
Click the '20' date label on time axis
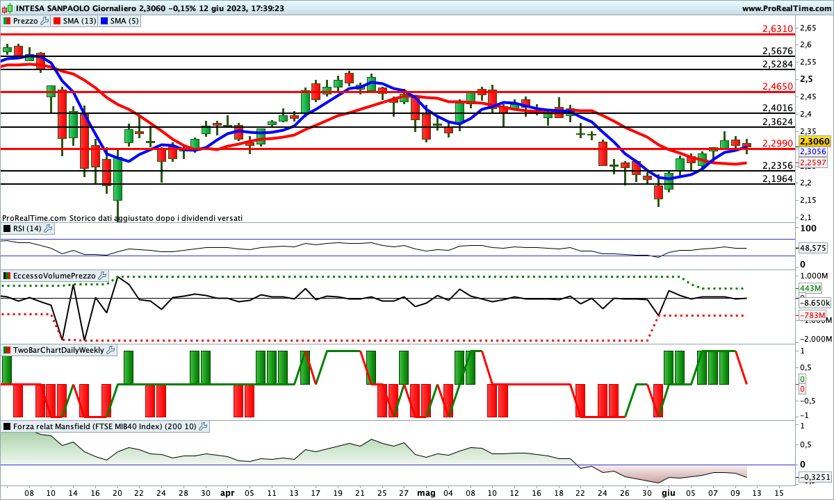click(117, 492)
